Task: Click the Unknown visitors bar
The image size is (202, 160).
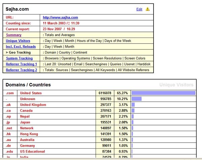Action: tap(136, 99)
